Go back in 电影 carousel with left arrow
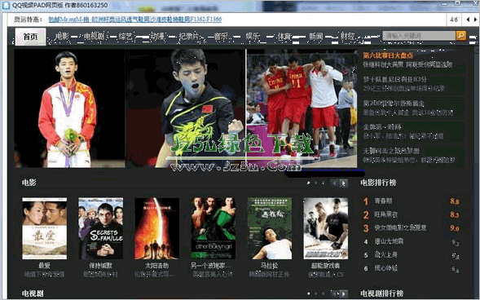 (x=335, y=183)
